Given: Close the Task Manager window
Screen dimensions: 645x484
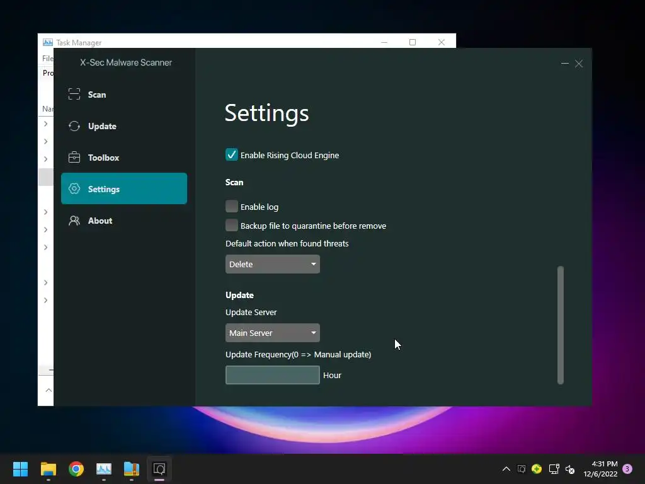Looking at the screenshot, I should (442, 42).
